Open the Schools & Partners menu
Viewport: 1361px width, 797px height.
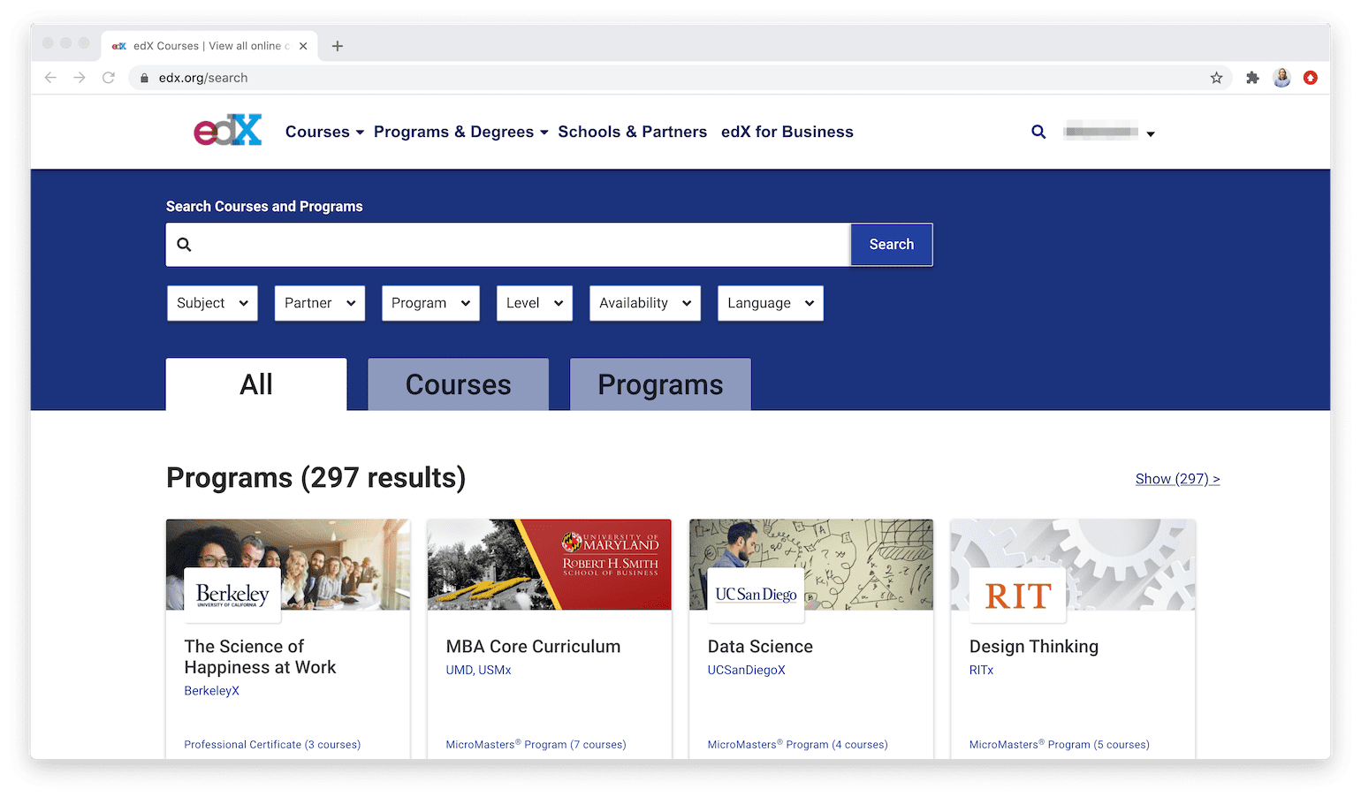tap(633, 131)
